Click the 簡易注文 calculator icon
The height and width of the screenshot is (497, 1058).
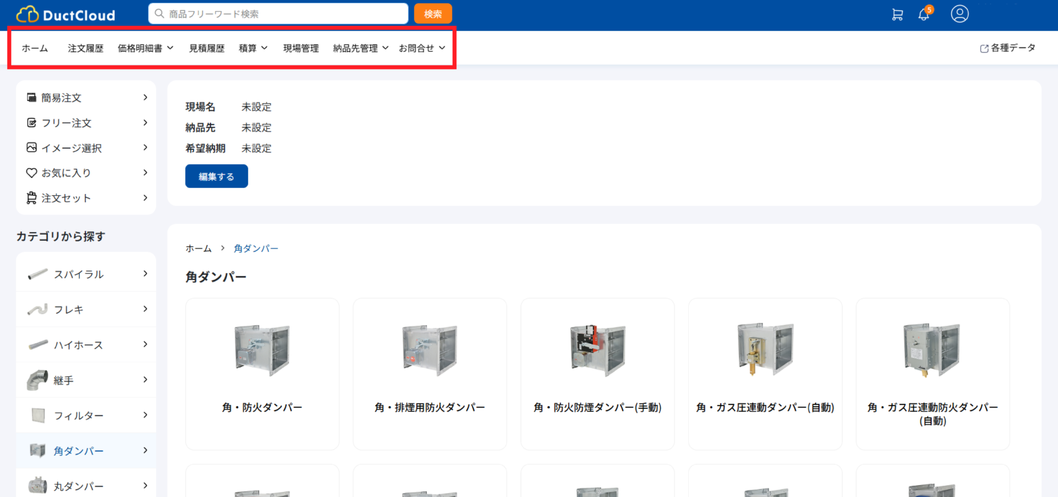[x=31, y=98]
